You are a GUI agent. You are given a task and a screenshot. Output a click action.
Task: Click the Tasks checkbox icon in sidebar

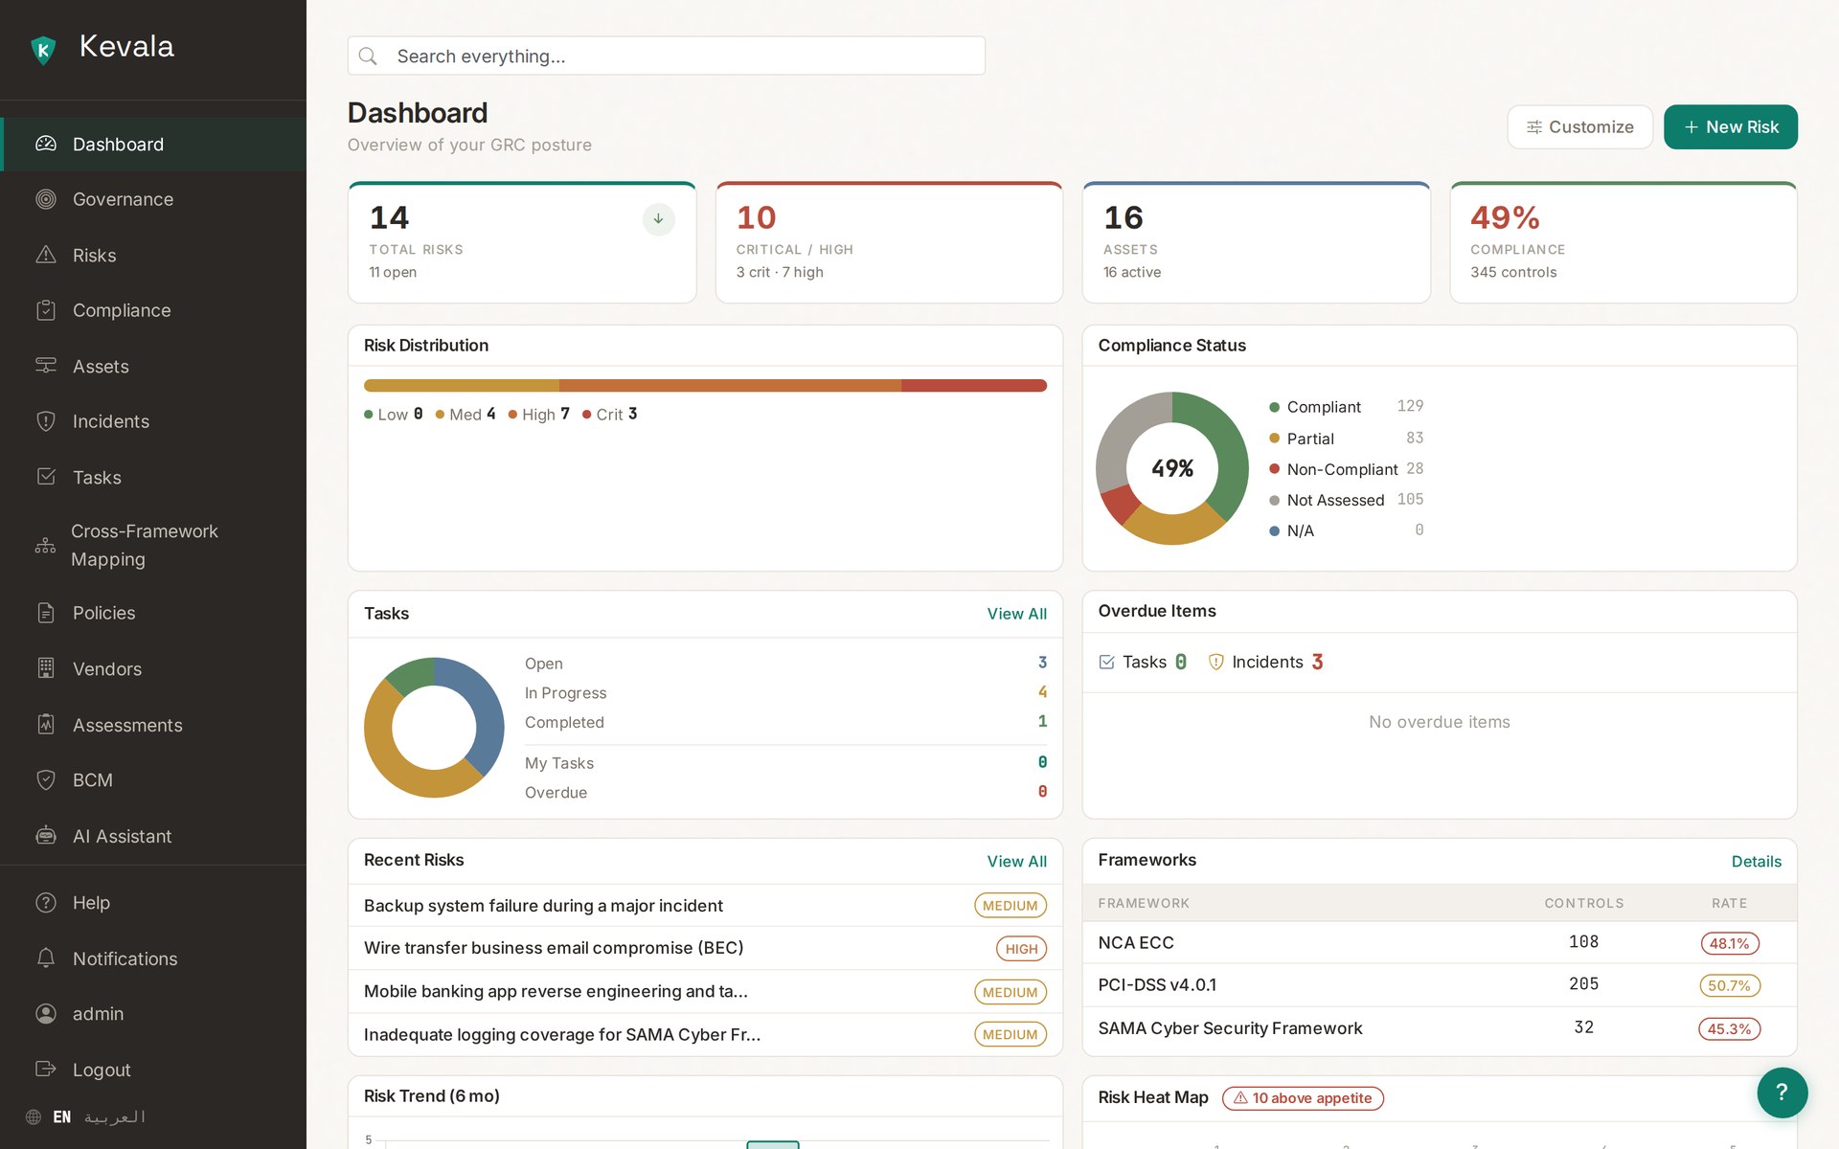[46, 477]
